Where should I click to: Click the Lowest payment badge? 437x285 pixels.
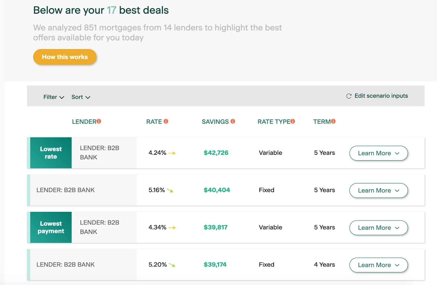(x=51, y=227)
